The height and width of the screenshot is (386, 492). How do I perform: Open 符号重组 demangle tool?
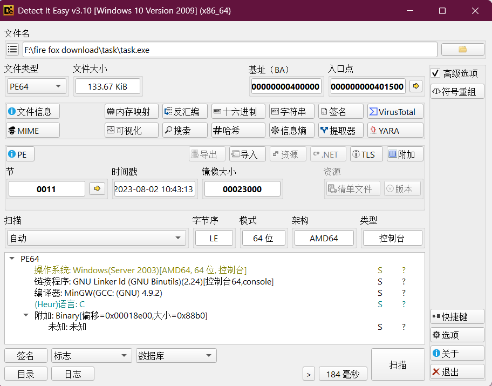(x=457, y=92)
